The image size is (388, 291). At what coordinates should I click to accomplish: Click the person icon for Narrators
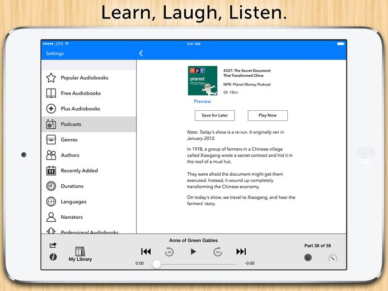click(x=51, y=217)
